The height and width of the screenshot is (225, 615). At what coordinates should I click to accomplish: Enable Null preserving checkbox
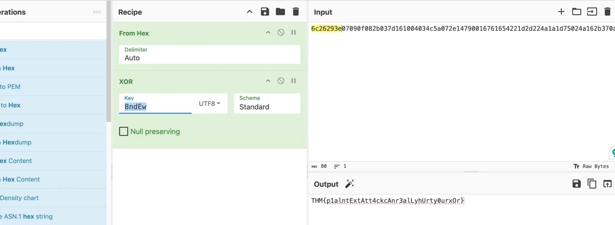click(x=124, y=132)
